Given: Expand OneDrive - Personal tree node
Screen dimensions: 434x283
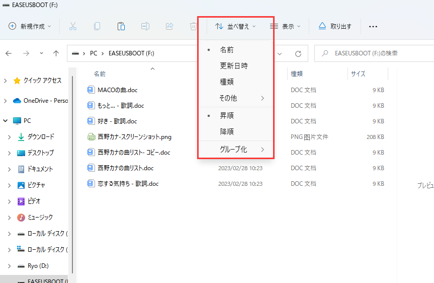Looking at the screenshot, I should point(5,101).
